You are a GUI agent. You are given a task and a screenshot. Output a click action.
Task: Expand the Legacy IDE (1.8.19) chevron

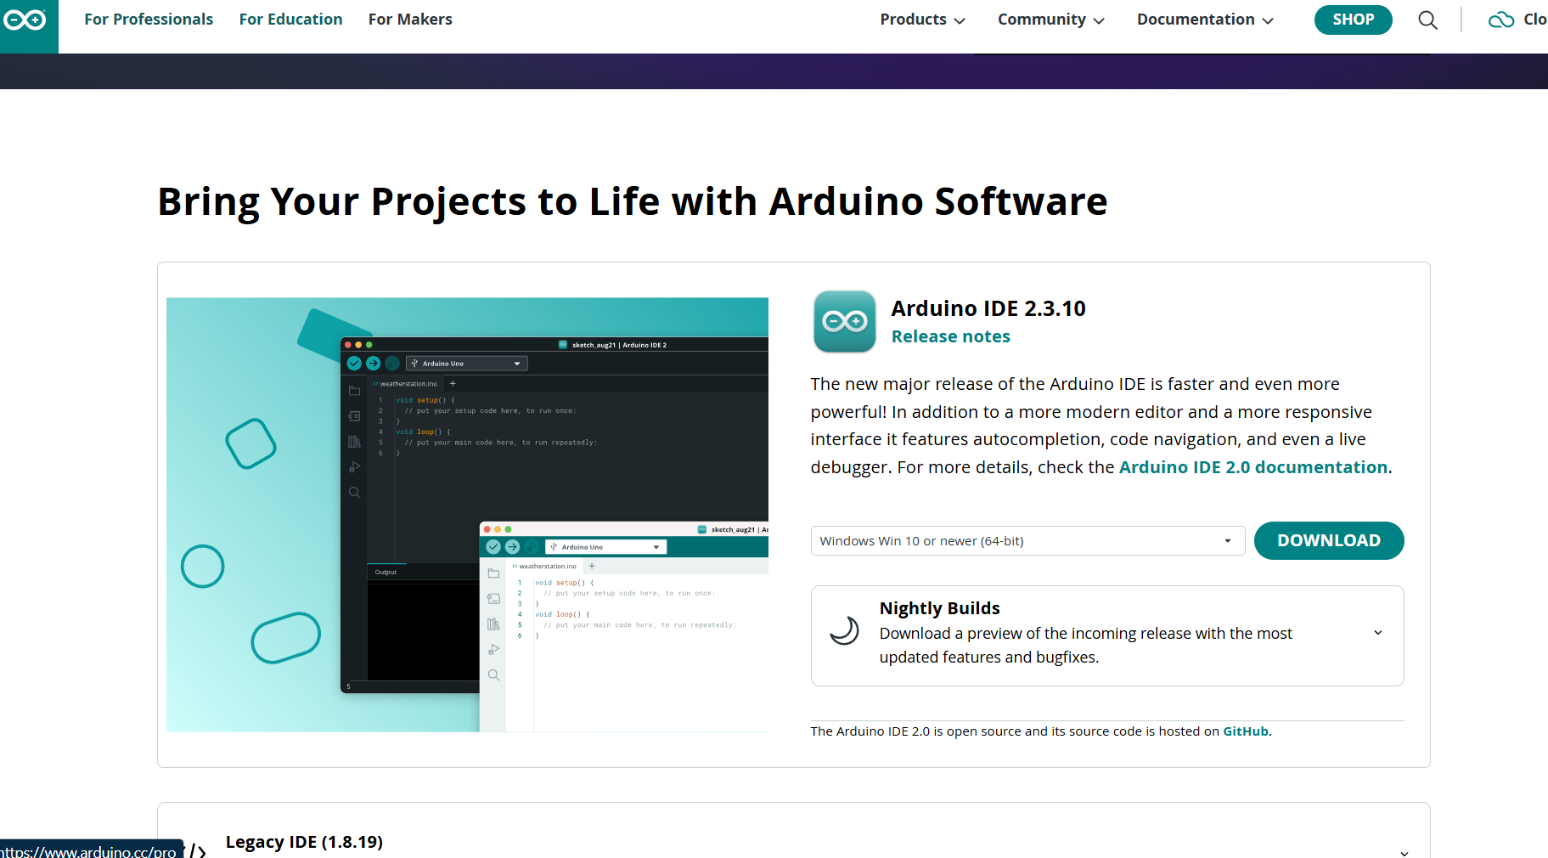click(1404, 852)
